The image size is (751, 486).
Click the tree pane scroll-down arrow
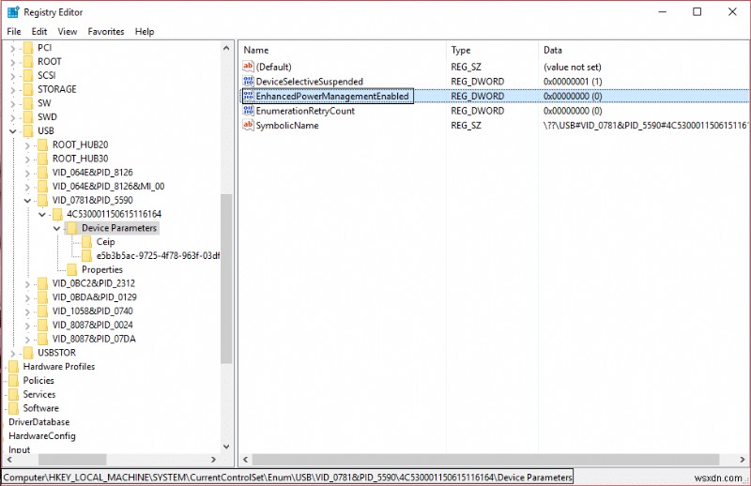(x=226, y=447)
